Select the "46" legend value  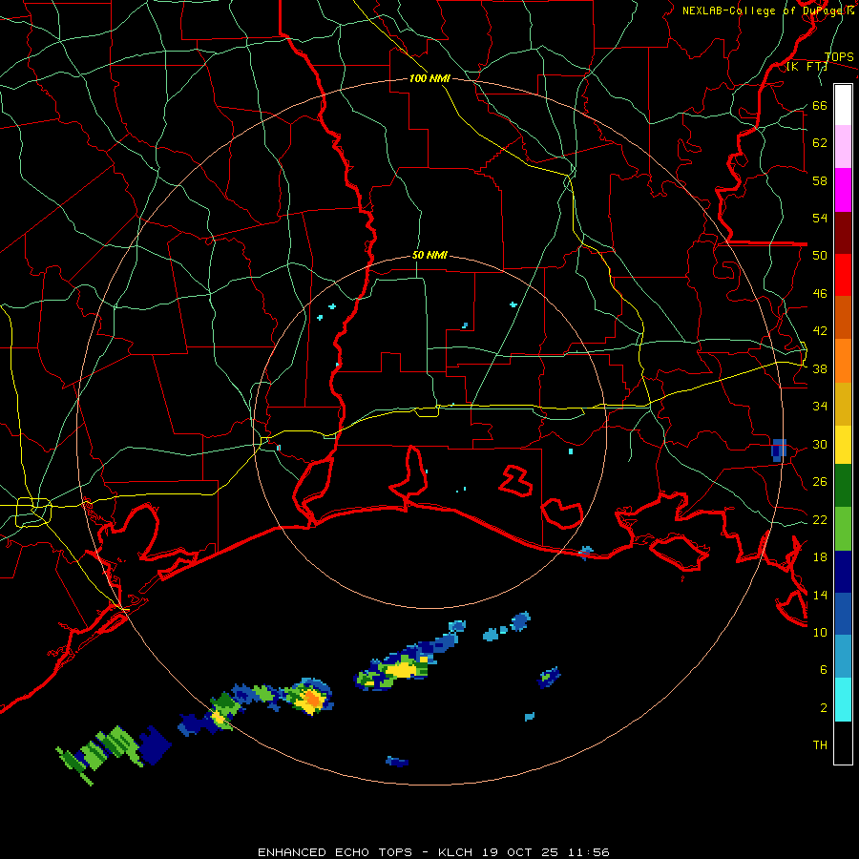point(820,293)
